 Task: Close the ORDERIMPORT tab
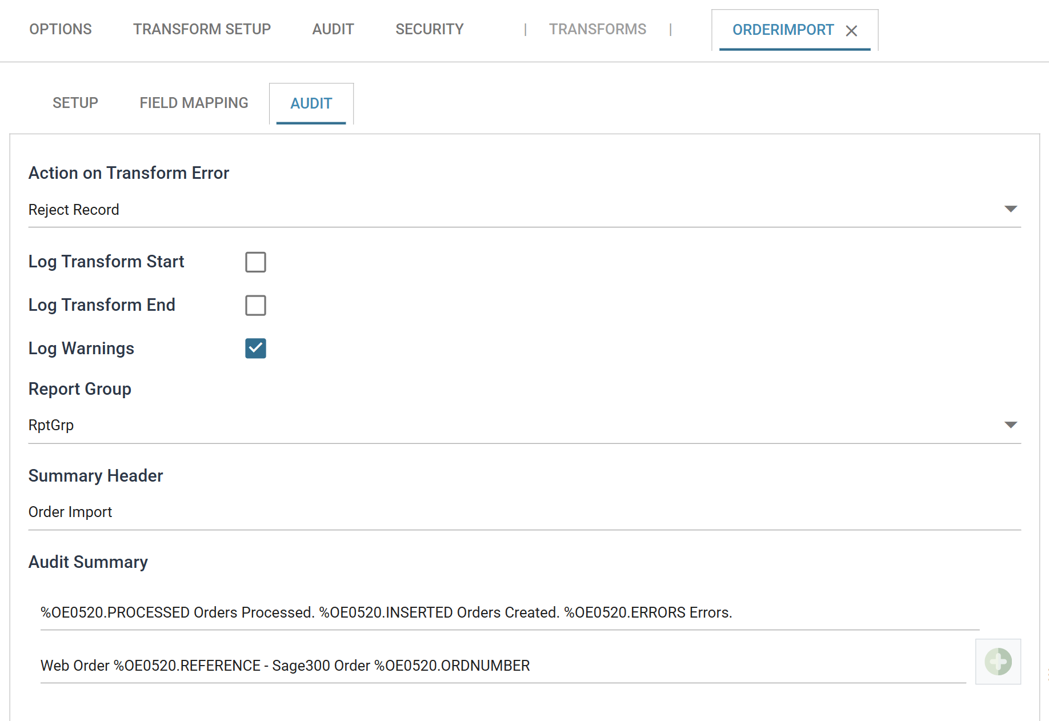click(851, 31)
